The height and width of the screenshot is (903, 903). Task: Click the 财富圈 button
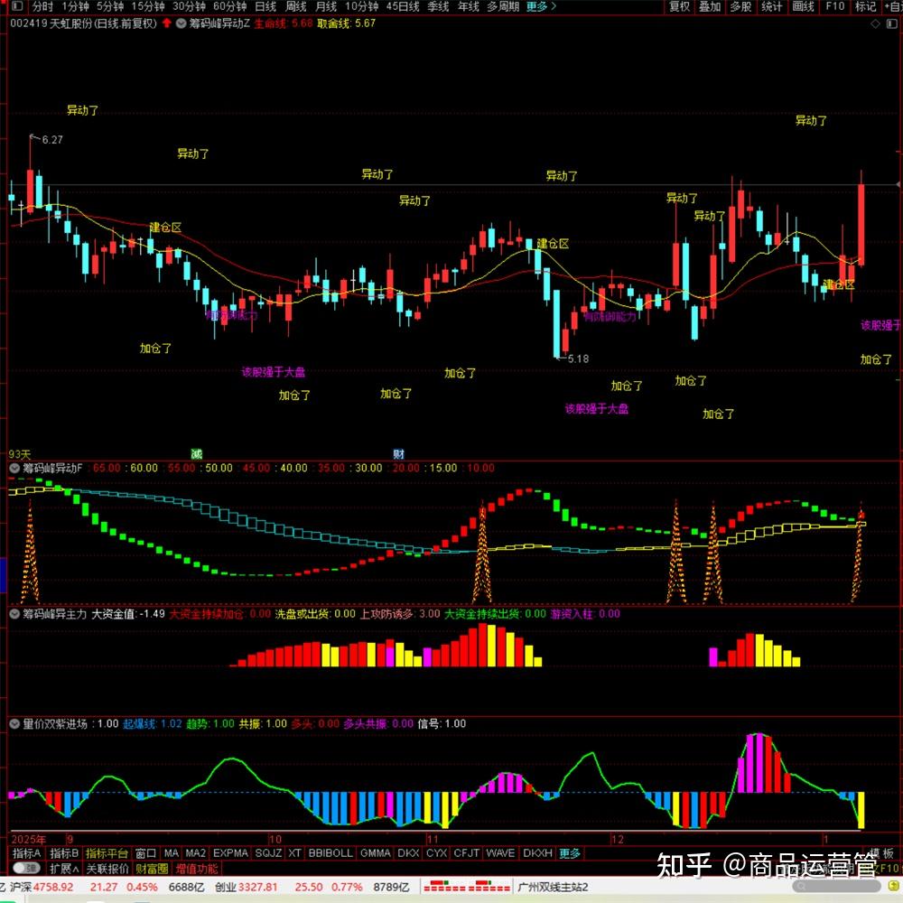pos(152,870)
